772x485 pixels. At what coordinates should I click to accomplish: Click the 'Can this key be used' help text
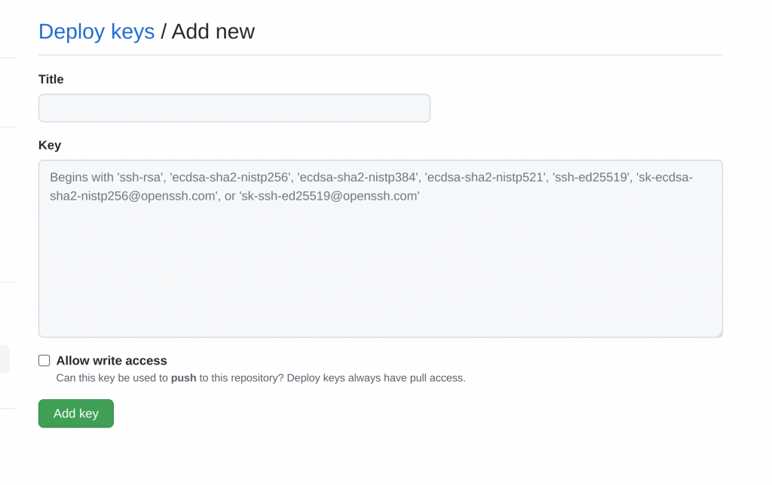tap(112, 378)
